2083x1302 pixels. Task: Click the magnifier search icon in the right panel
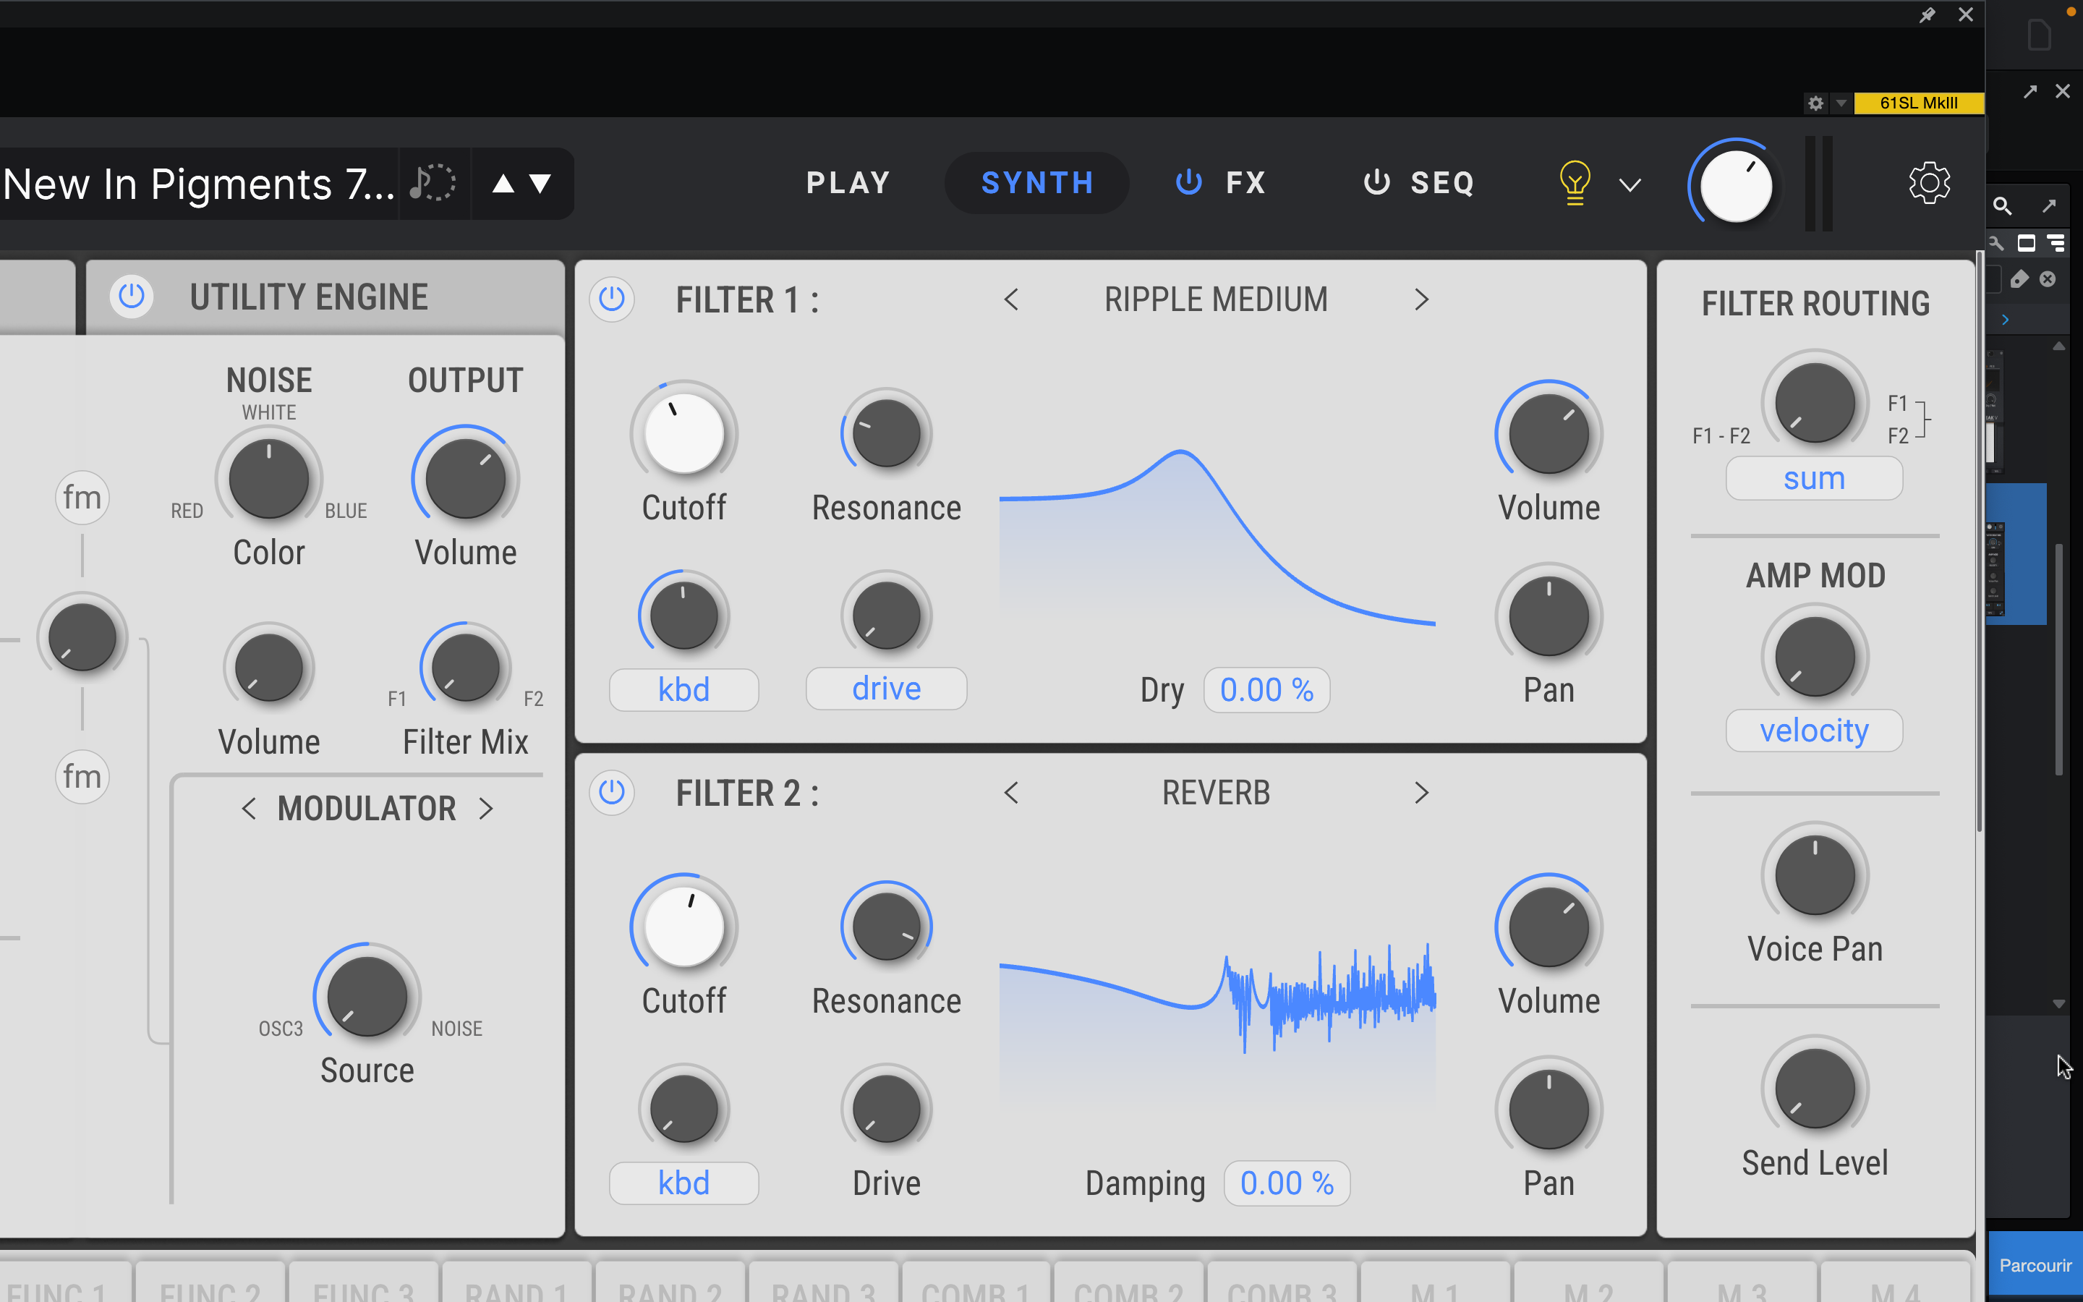2002,206
